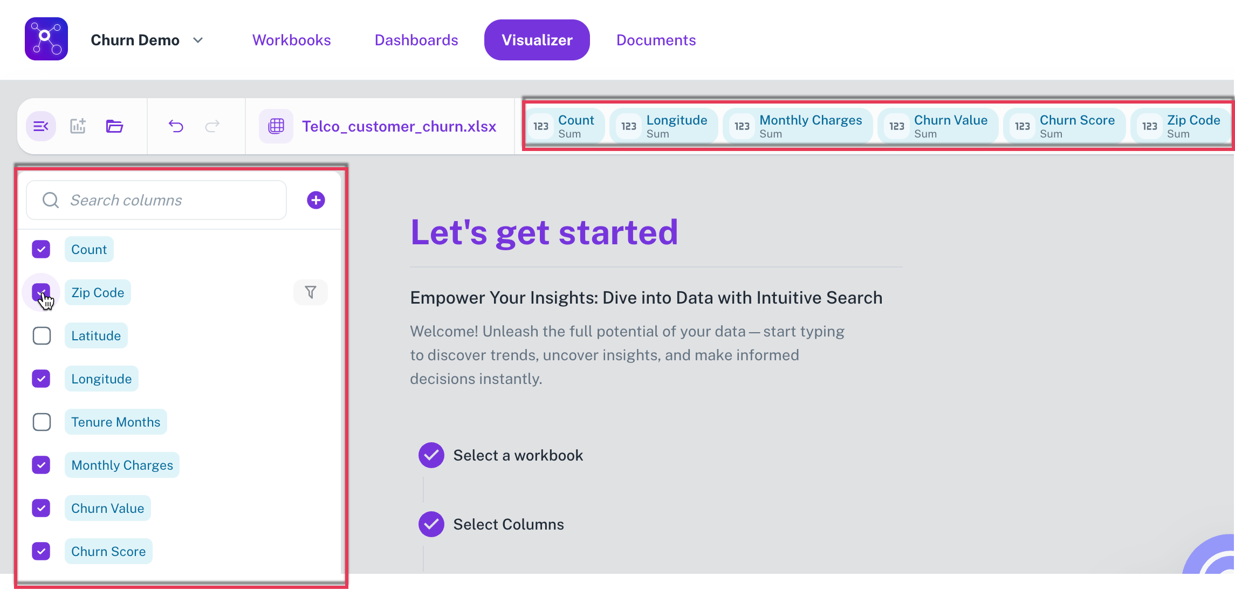The height and width of the screenshot is (590, 1235).
Task: Click the Longitude column label
Action: tap(101, 379)
